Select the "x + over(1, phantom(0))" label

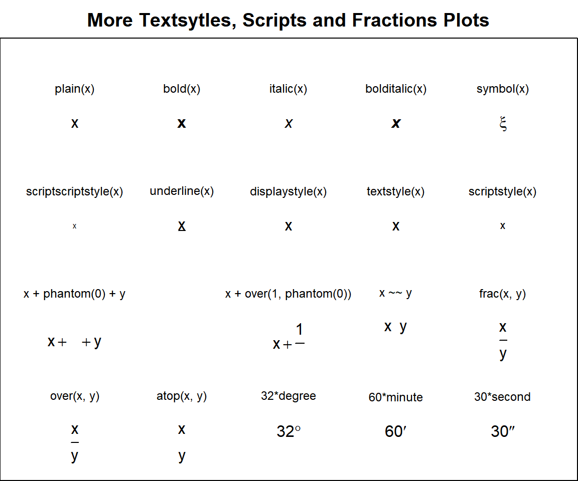(288, 294)
